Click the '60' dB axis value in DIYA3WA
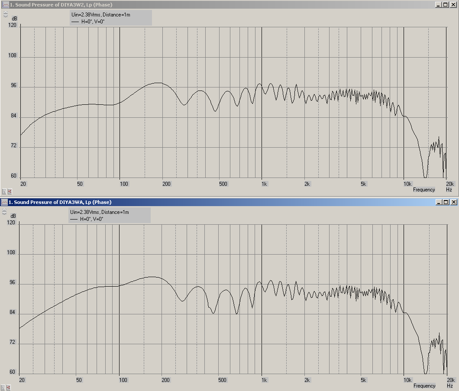This screenshot has height=391, width=459. click(12, 372)
